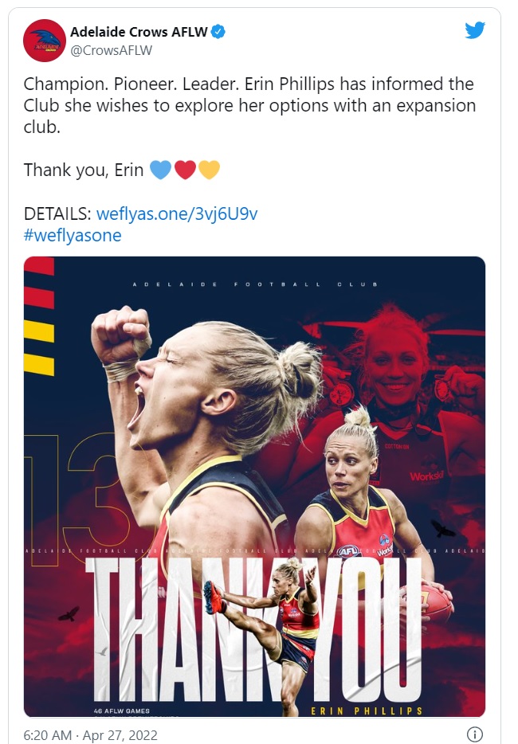The image size is (518, 744).
Task: Click the blue heart emoji
Action: pos(160,170)
